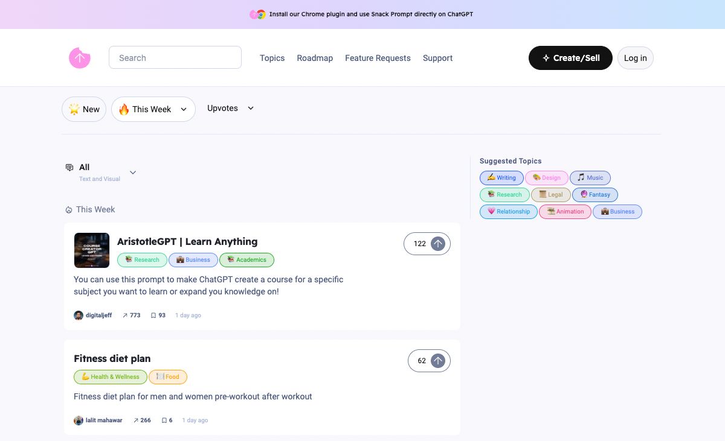Screen dimensions: 725x441
Task: Upvote the AristotleGPT prompt arrow
Action: pyautogui.click(x=438, y=244)
